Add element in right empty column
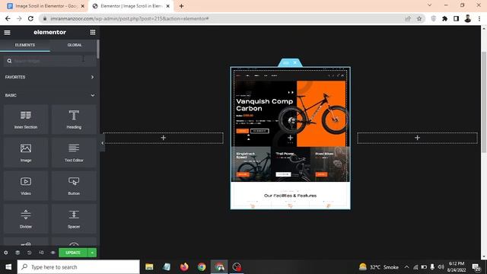Viewport: 487px width, 274px height. coord(417,138)
